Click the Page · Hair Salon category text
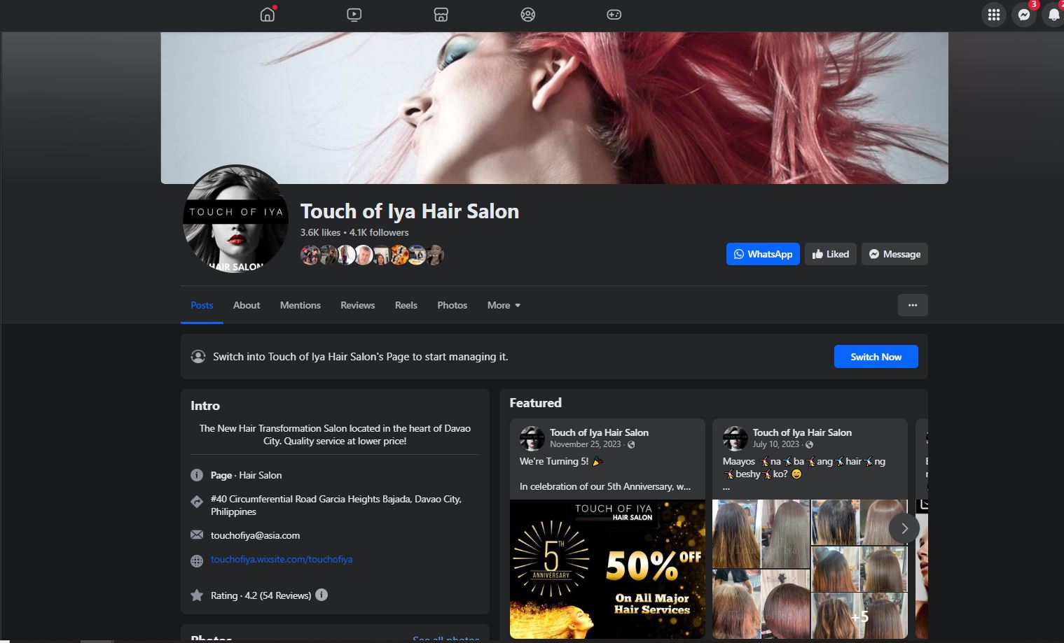The width and height of the screenshot is (1064, 643). [246, 475]
